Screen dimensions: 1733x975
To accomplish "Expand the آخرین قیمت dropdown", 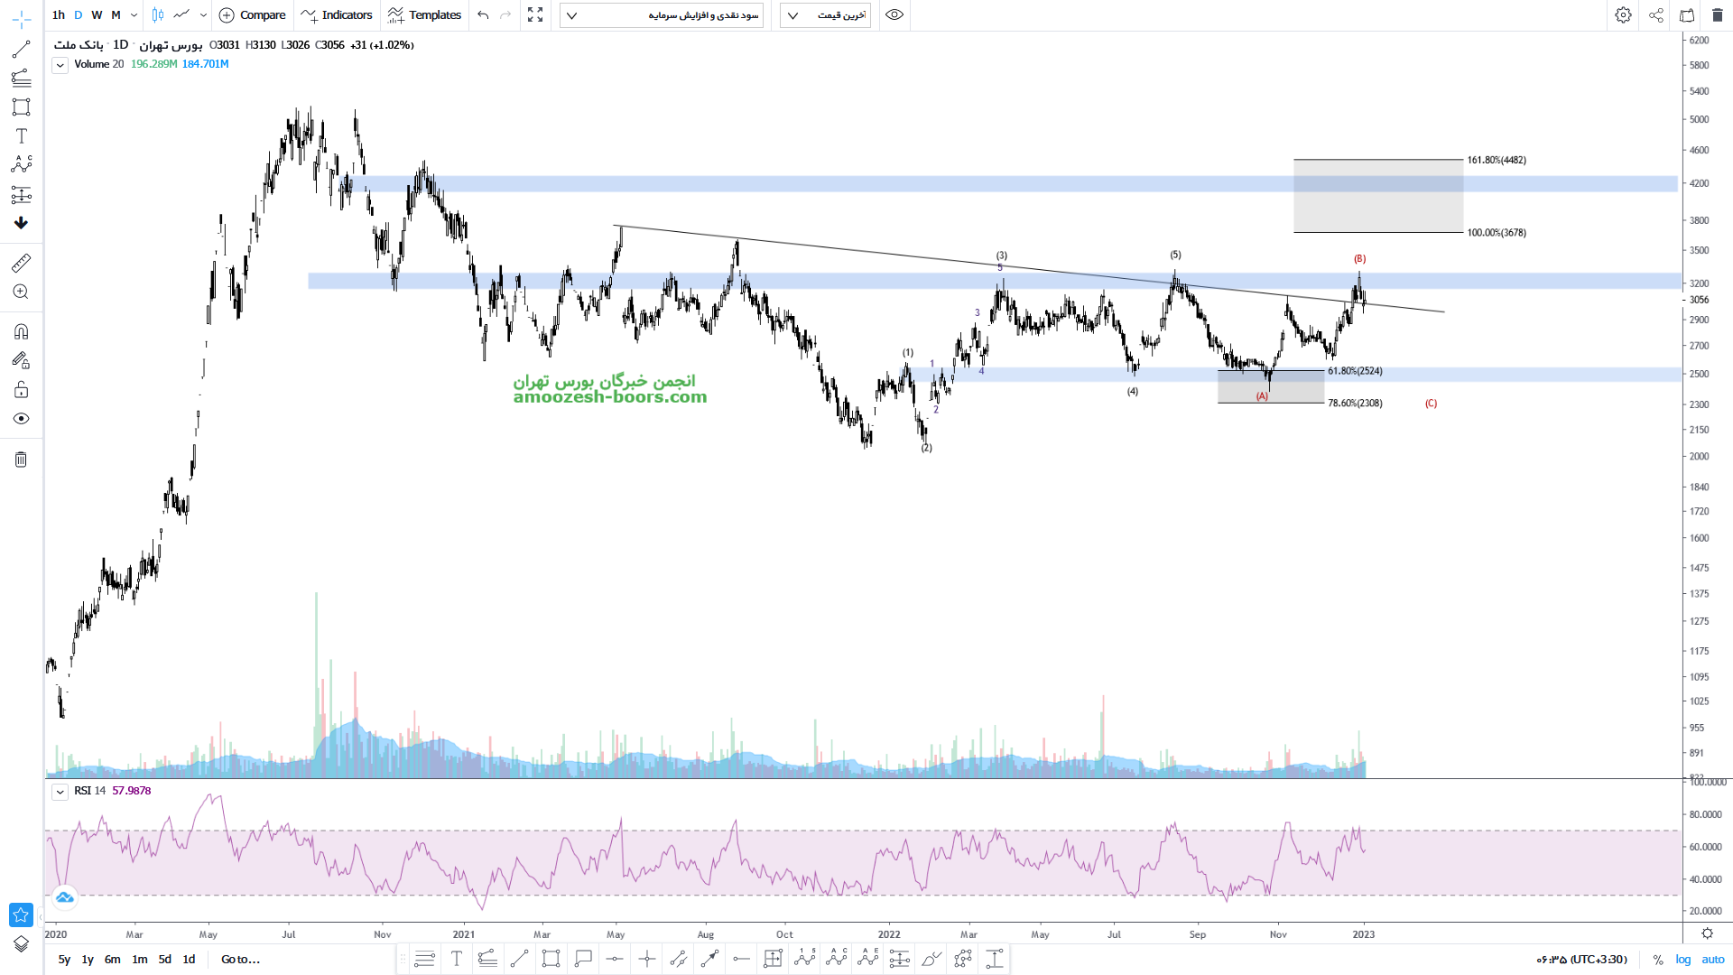I will (x=825, y=15).
